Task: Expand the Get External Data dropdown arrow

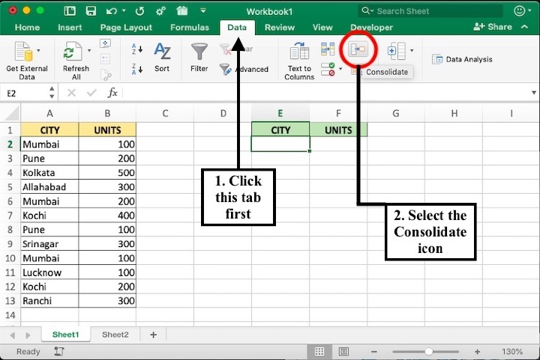Action: tap(38, 50)
